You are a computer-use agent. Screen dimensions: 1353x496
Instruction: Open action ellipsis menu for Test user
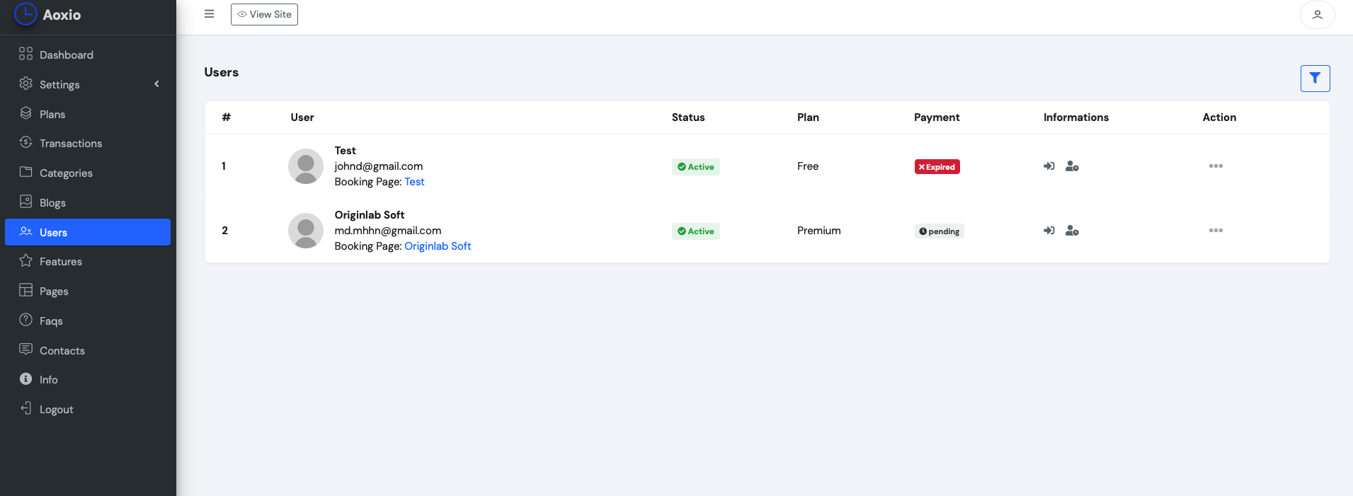pos(1216,166)
